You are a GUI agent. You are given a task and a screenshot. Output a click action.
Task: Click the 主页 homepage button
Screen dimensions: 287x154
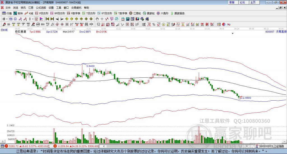coord(254,2)
